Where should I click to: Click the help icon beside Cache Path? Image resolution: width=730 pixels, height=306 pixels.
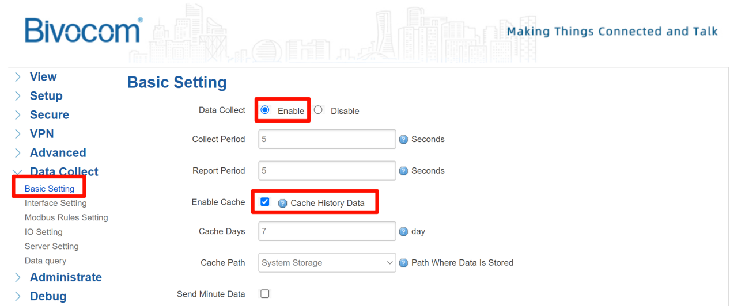(403, 263)
